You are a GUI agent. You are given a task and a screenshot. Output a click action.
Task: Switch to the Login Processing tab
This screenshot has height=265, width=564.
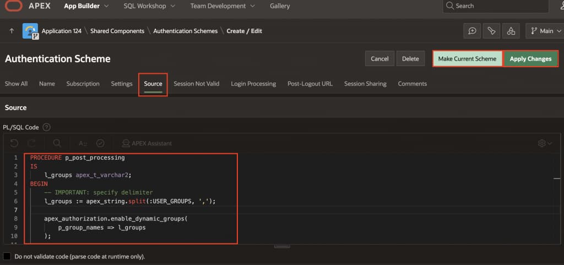pyautogui.click(x=253, y=84)
